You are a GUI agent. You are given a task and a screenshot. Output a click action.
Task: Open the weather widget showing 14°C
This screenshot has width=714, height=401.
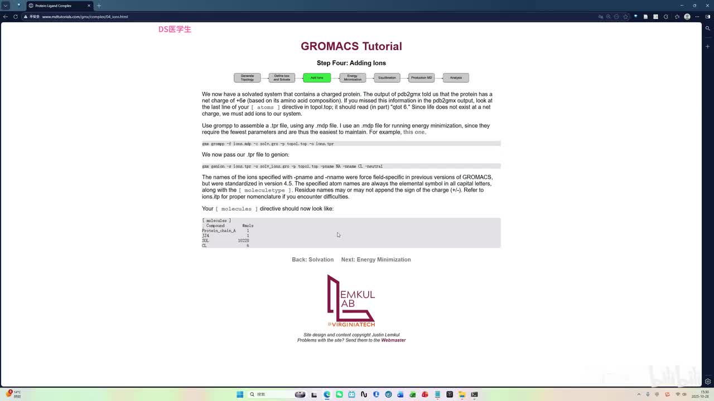pos(13,394)
